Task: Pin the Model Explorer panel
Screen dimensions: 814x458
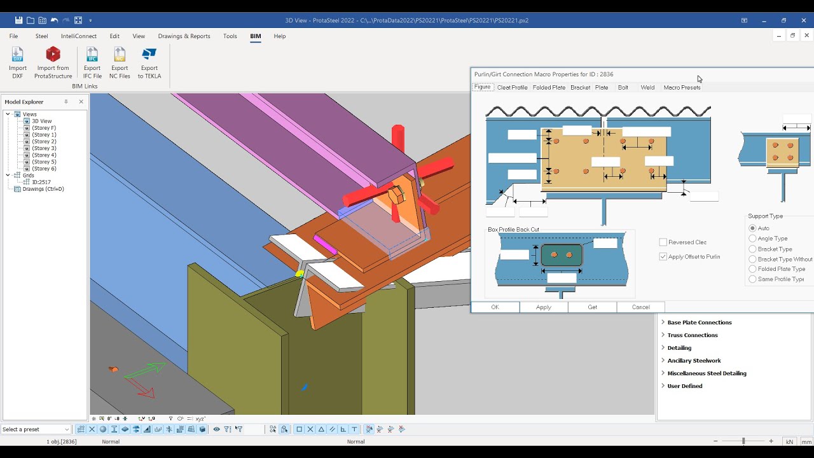Action: [66, 102]
